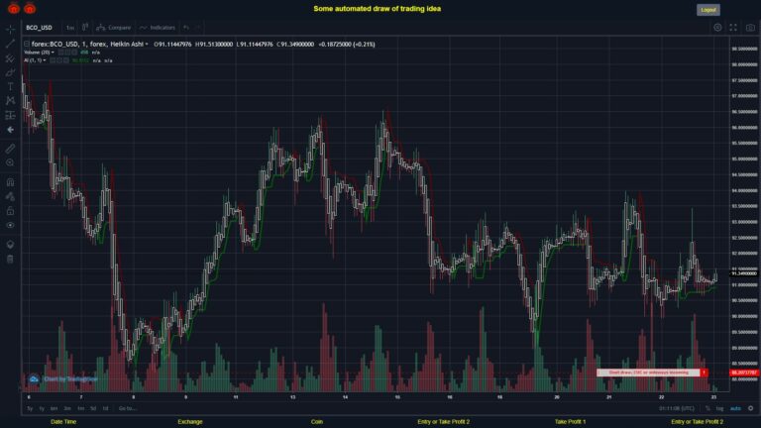Hide all drawings with eye icon
The width and height of the screenshot is (761, 428).
click(x=10, y=225)
